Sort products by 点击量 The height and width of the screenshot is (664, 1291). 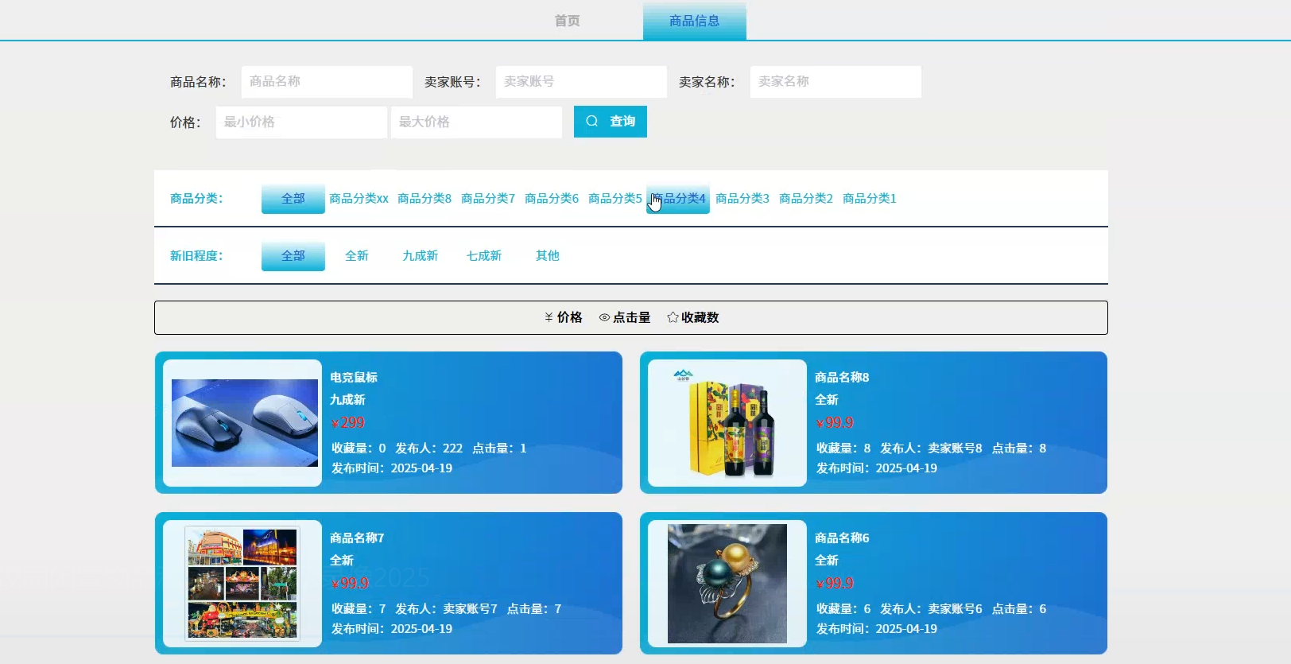625,317
